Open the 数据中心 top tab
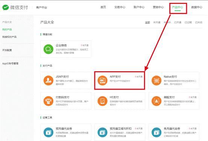The image size is (208, 141). pyautogui.click(x=197, y=7)
